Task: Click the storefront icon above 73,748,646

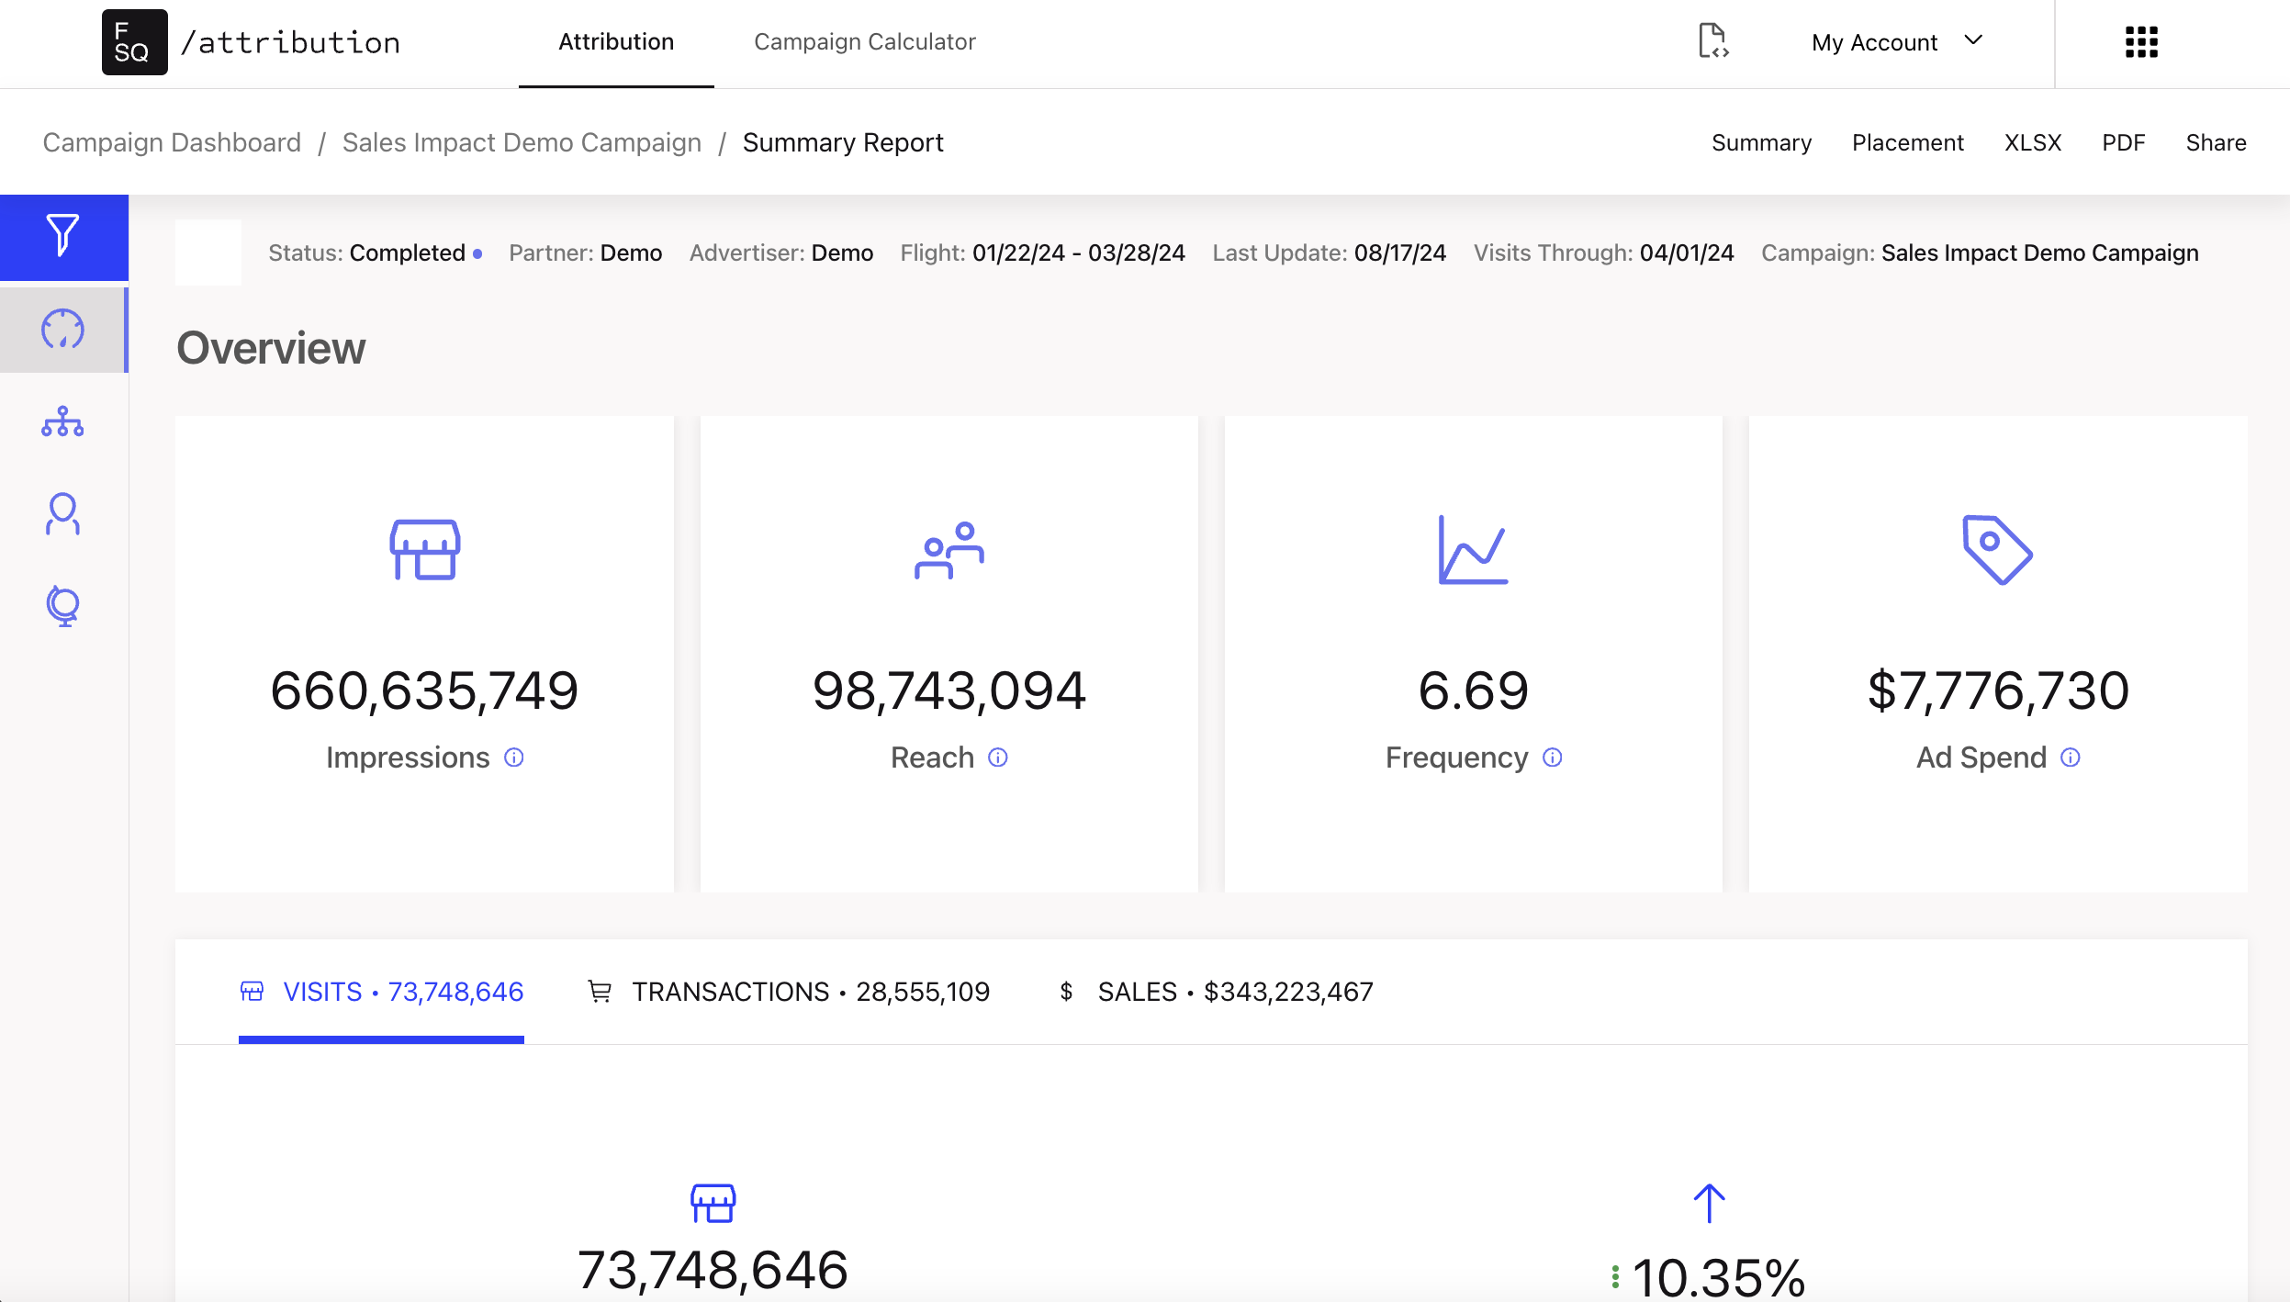Action: [x=713, y=1203]
